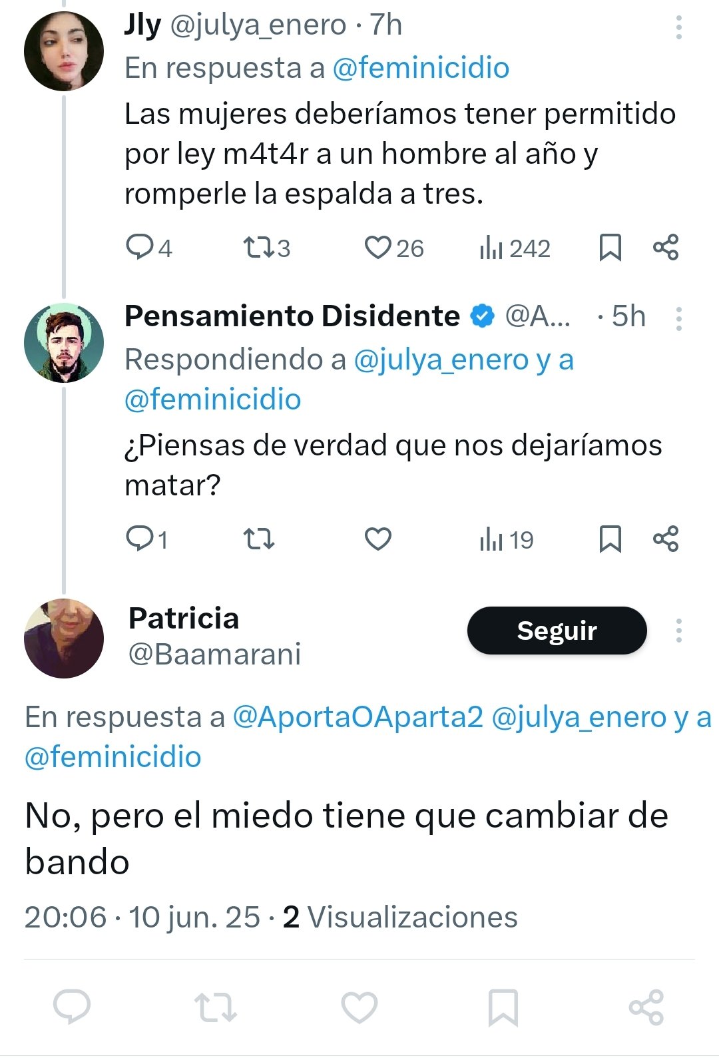
Task: Like Pensamiento Disidente's reply
Action: point(378,539)
